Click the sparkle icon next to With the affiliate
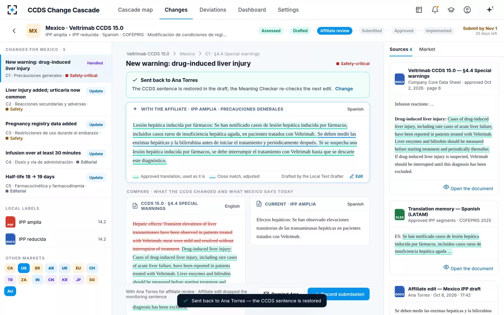Viewport: 504px width, 315px height. (x=135, y=109)
